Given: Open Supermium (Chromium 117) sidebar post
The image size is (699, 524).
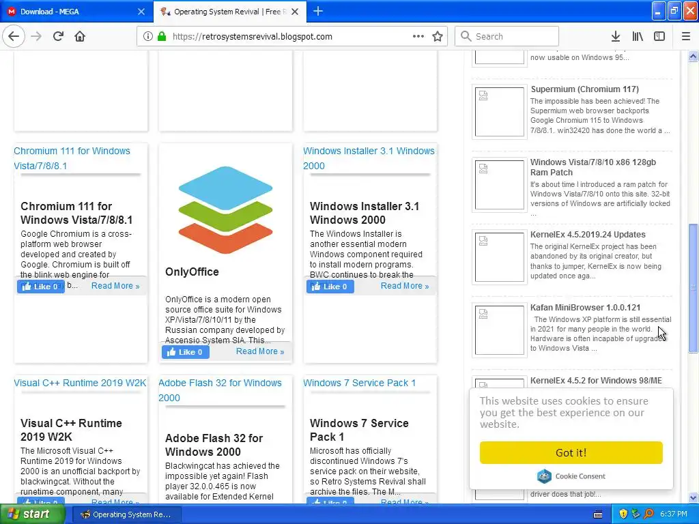Looking at the screenshot, I should tap(584, 89).
